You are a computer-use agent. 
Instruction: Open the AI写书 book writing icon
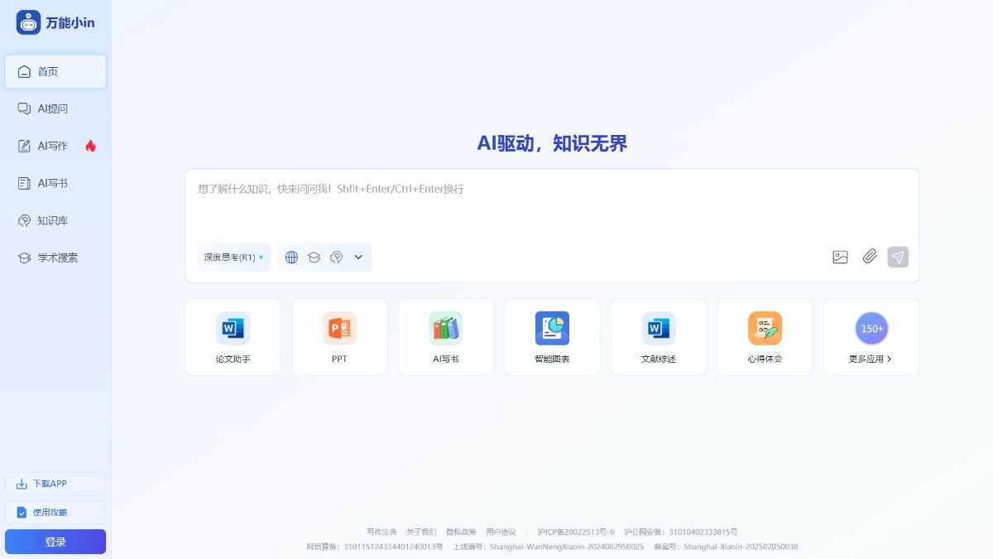tap(446, 335)
